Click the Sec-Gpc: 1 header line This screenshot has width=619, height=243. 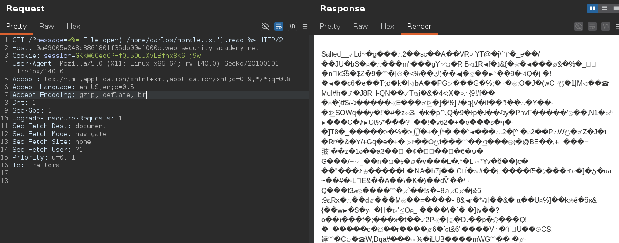[32, 110]
